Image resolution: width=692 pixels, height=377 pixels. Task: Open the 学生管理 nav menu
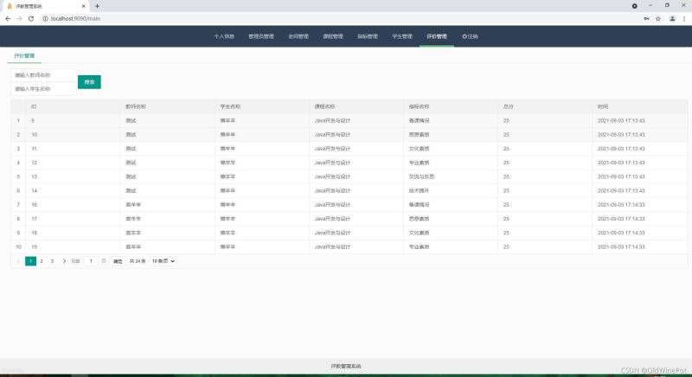click(402, 36)
